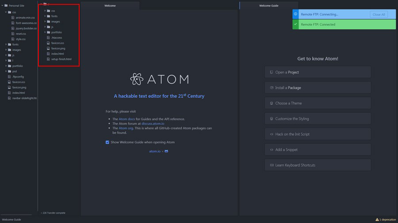Image resolution: width=398 pixels, height=223 pixels.
Task: Click the info icon on Connecting notification
Action: click(295, 14)
